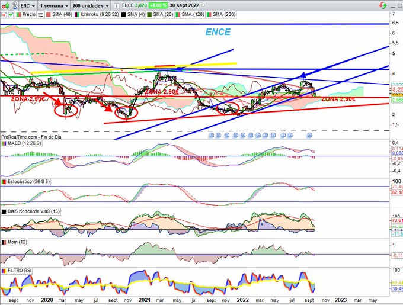Open SMA (4) indicator settings
The width and height of the screenshot is (403, 305).
pyautogui.click(x=133, y=15)
